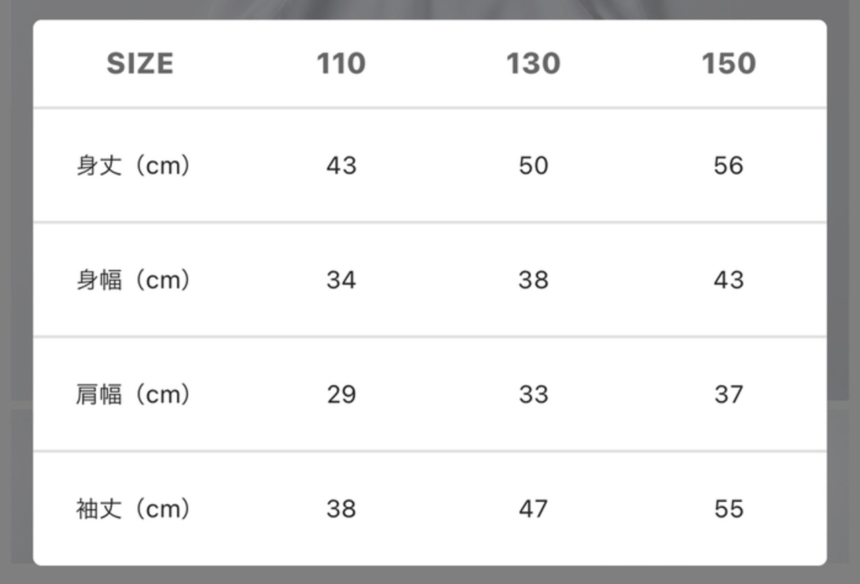Click the 肩幅（cm） row label

(133, 395)
